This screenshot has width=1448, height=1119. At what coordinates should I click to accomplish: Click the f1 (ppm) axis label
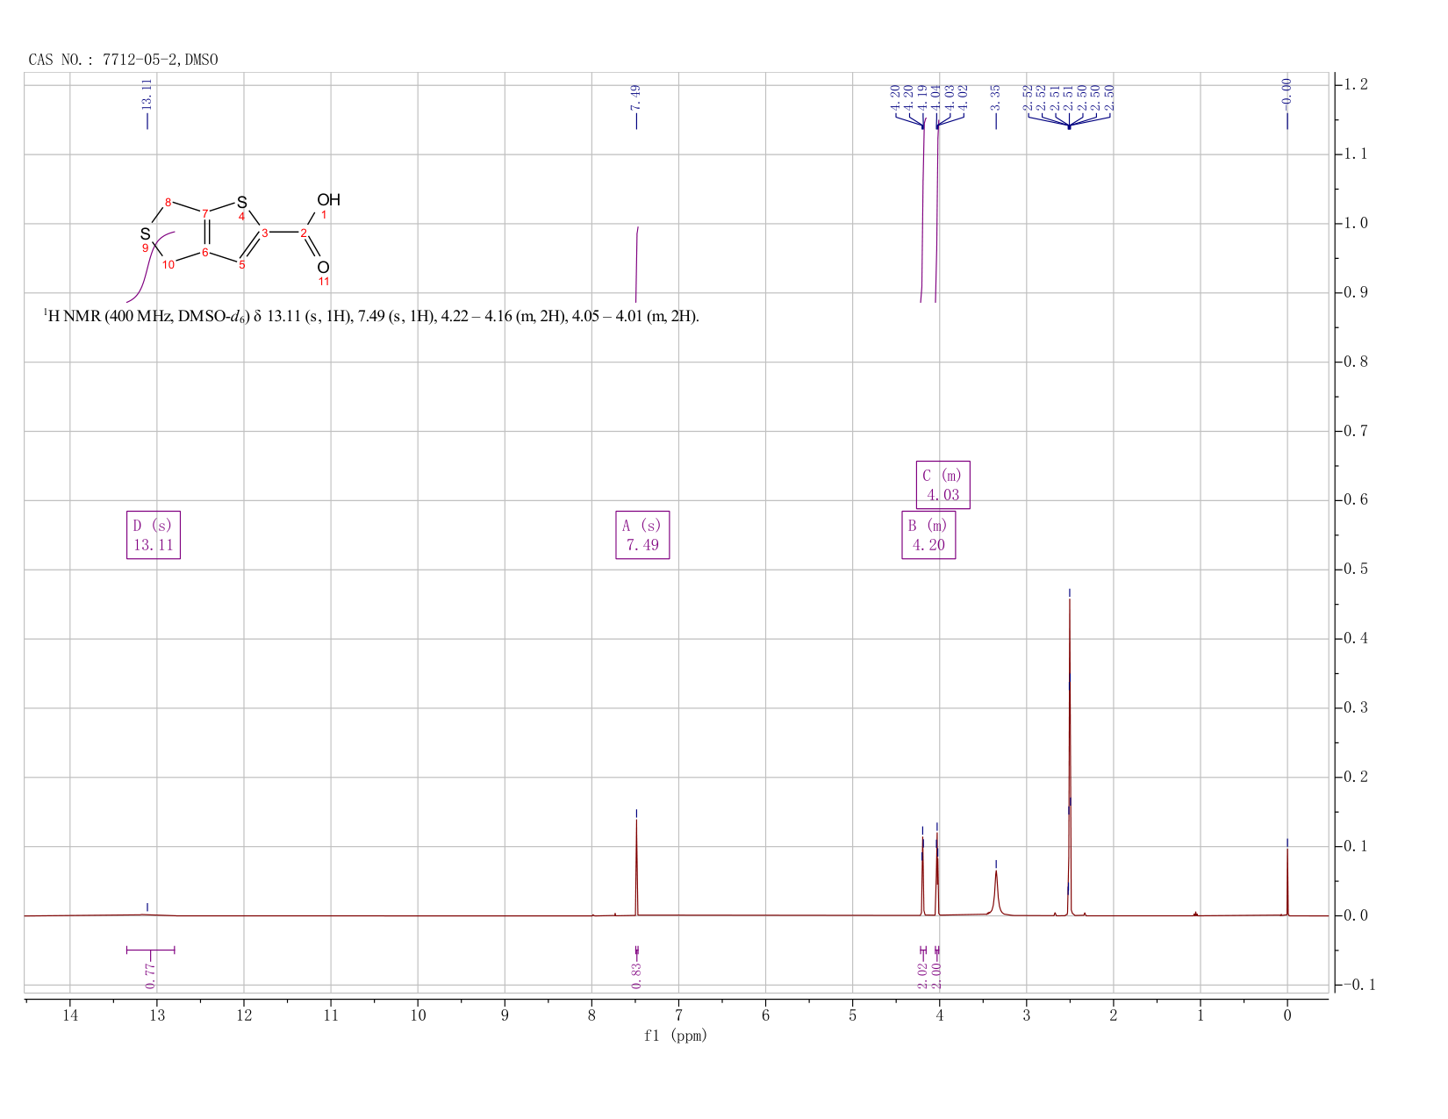click(x=676, y=1036)
